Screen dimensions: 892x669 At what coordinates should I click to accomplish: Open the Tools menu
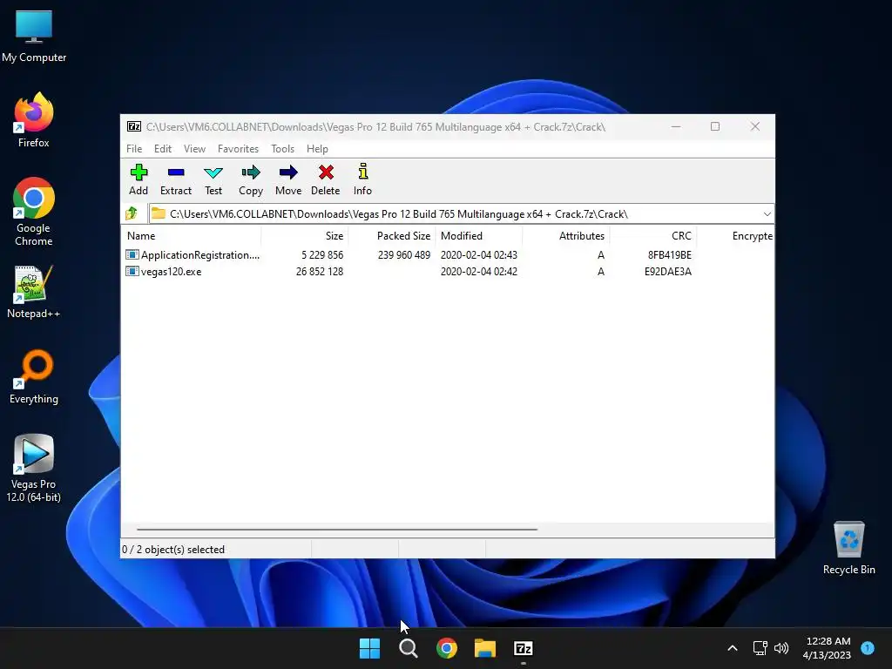coord(283,148)
